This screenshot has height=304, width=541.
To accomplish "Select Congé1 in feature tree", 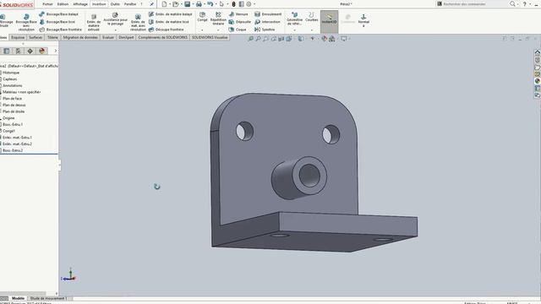I will (8, 131).
